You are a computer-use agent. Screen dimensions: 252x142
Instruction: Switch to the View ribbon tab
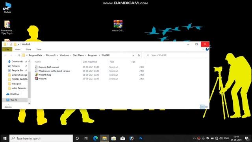click(39, 49)
